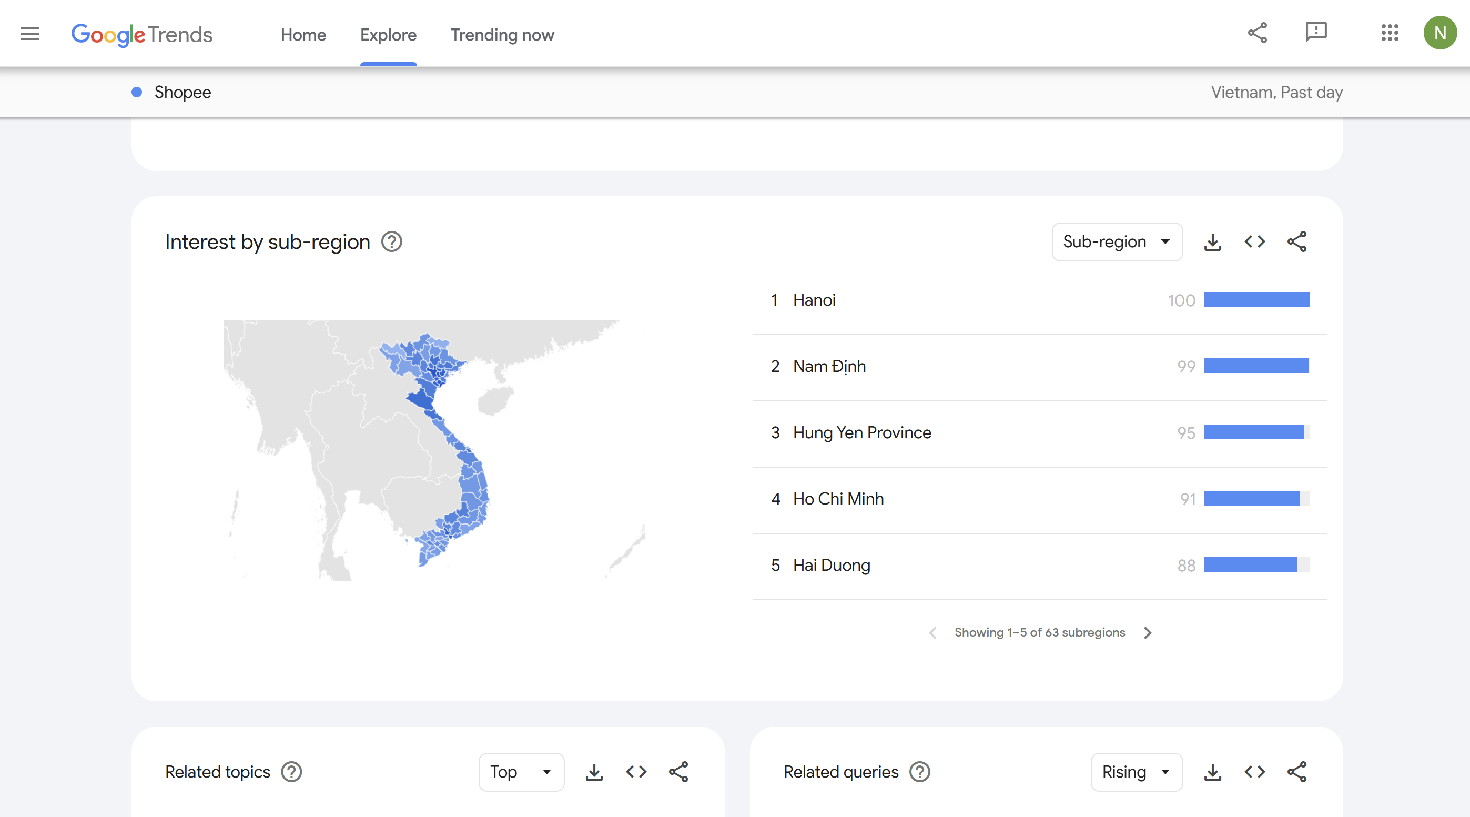Open the hamburger main menu
This screenshot has width=1470, height=817.
29,34
